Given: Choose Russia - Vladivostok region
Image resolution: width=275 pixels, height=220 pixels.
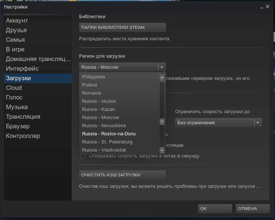Looking at the screenshot, I should (x=120, y=150).
